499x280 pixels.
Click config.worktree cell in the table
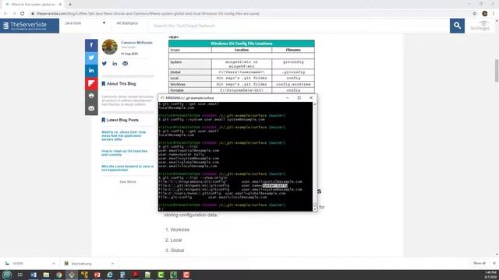tap(293, 85)
